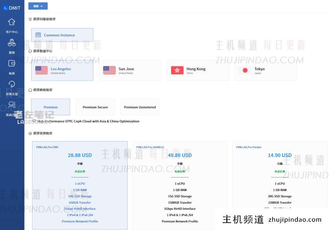
Task: Click the network type section header icon
Action: (x=30, y=90)
